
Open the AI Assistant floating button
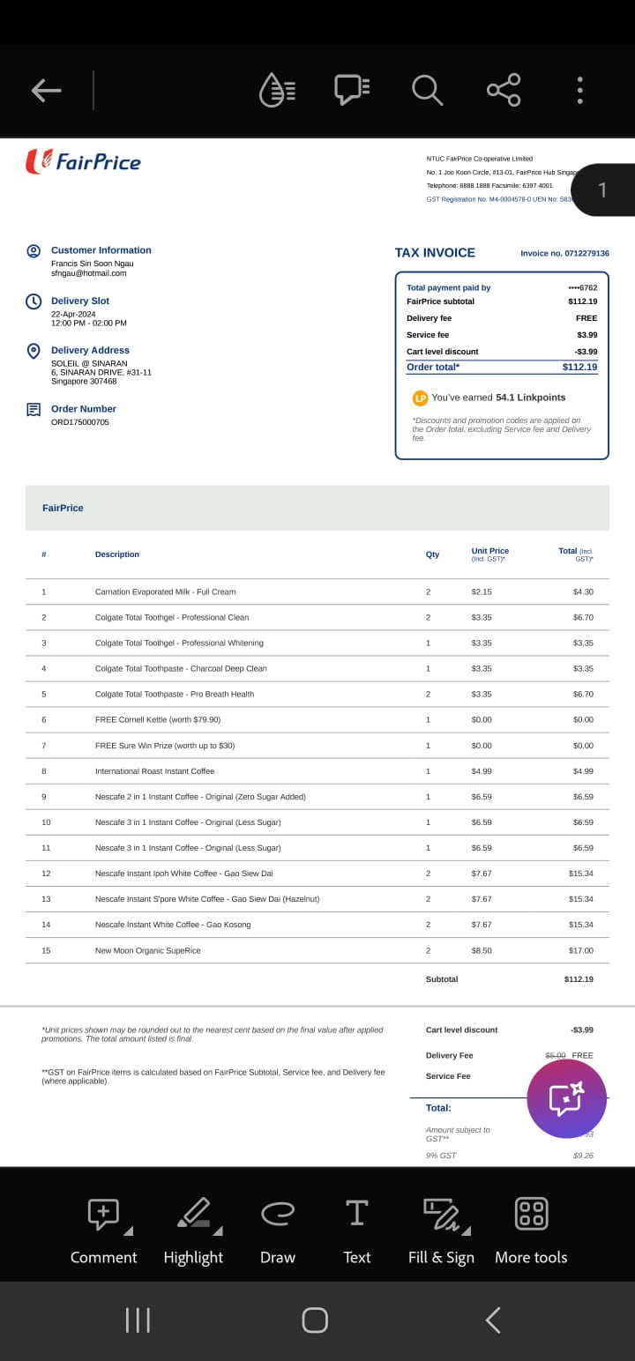click(x=566, y=1098)
